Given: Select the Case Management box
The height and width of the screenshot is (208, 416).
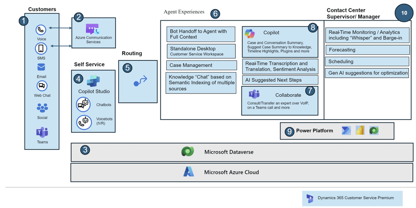Looking at the screenshot, I should [201, 65].
